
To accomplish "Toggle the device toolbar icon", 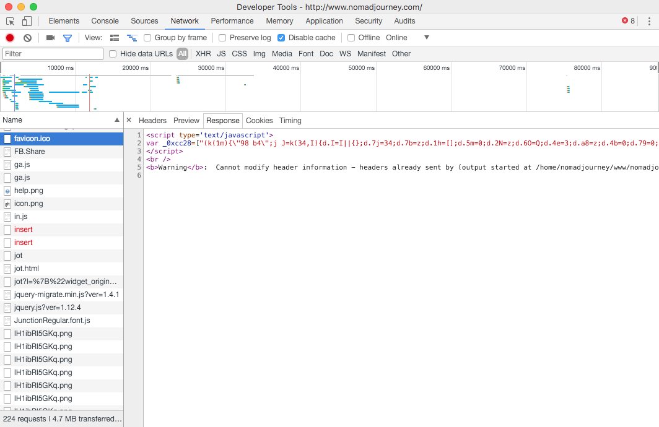I will (x=27, y=21).
